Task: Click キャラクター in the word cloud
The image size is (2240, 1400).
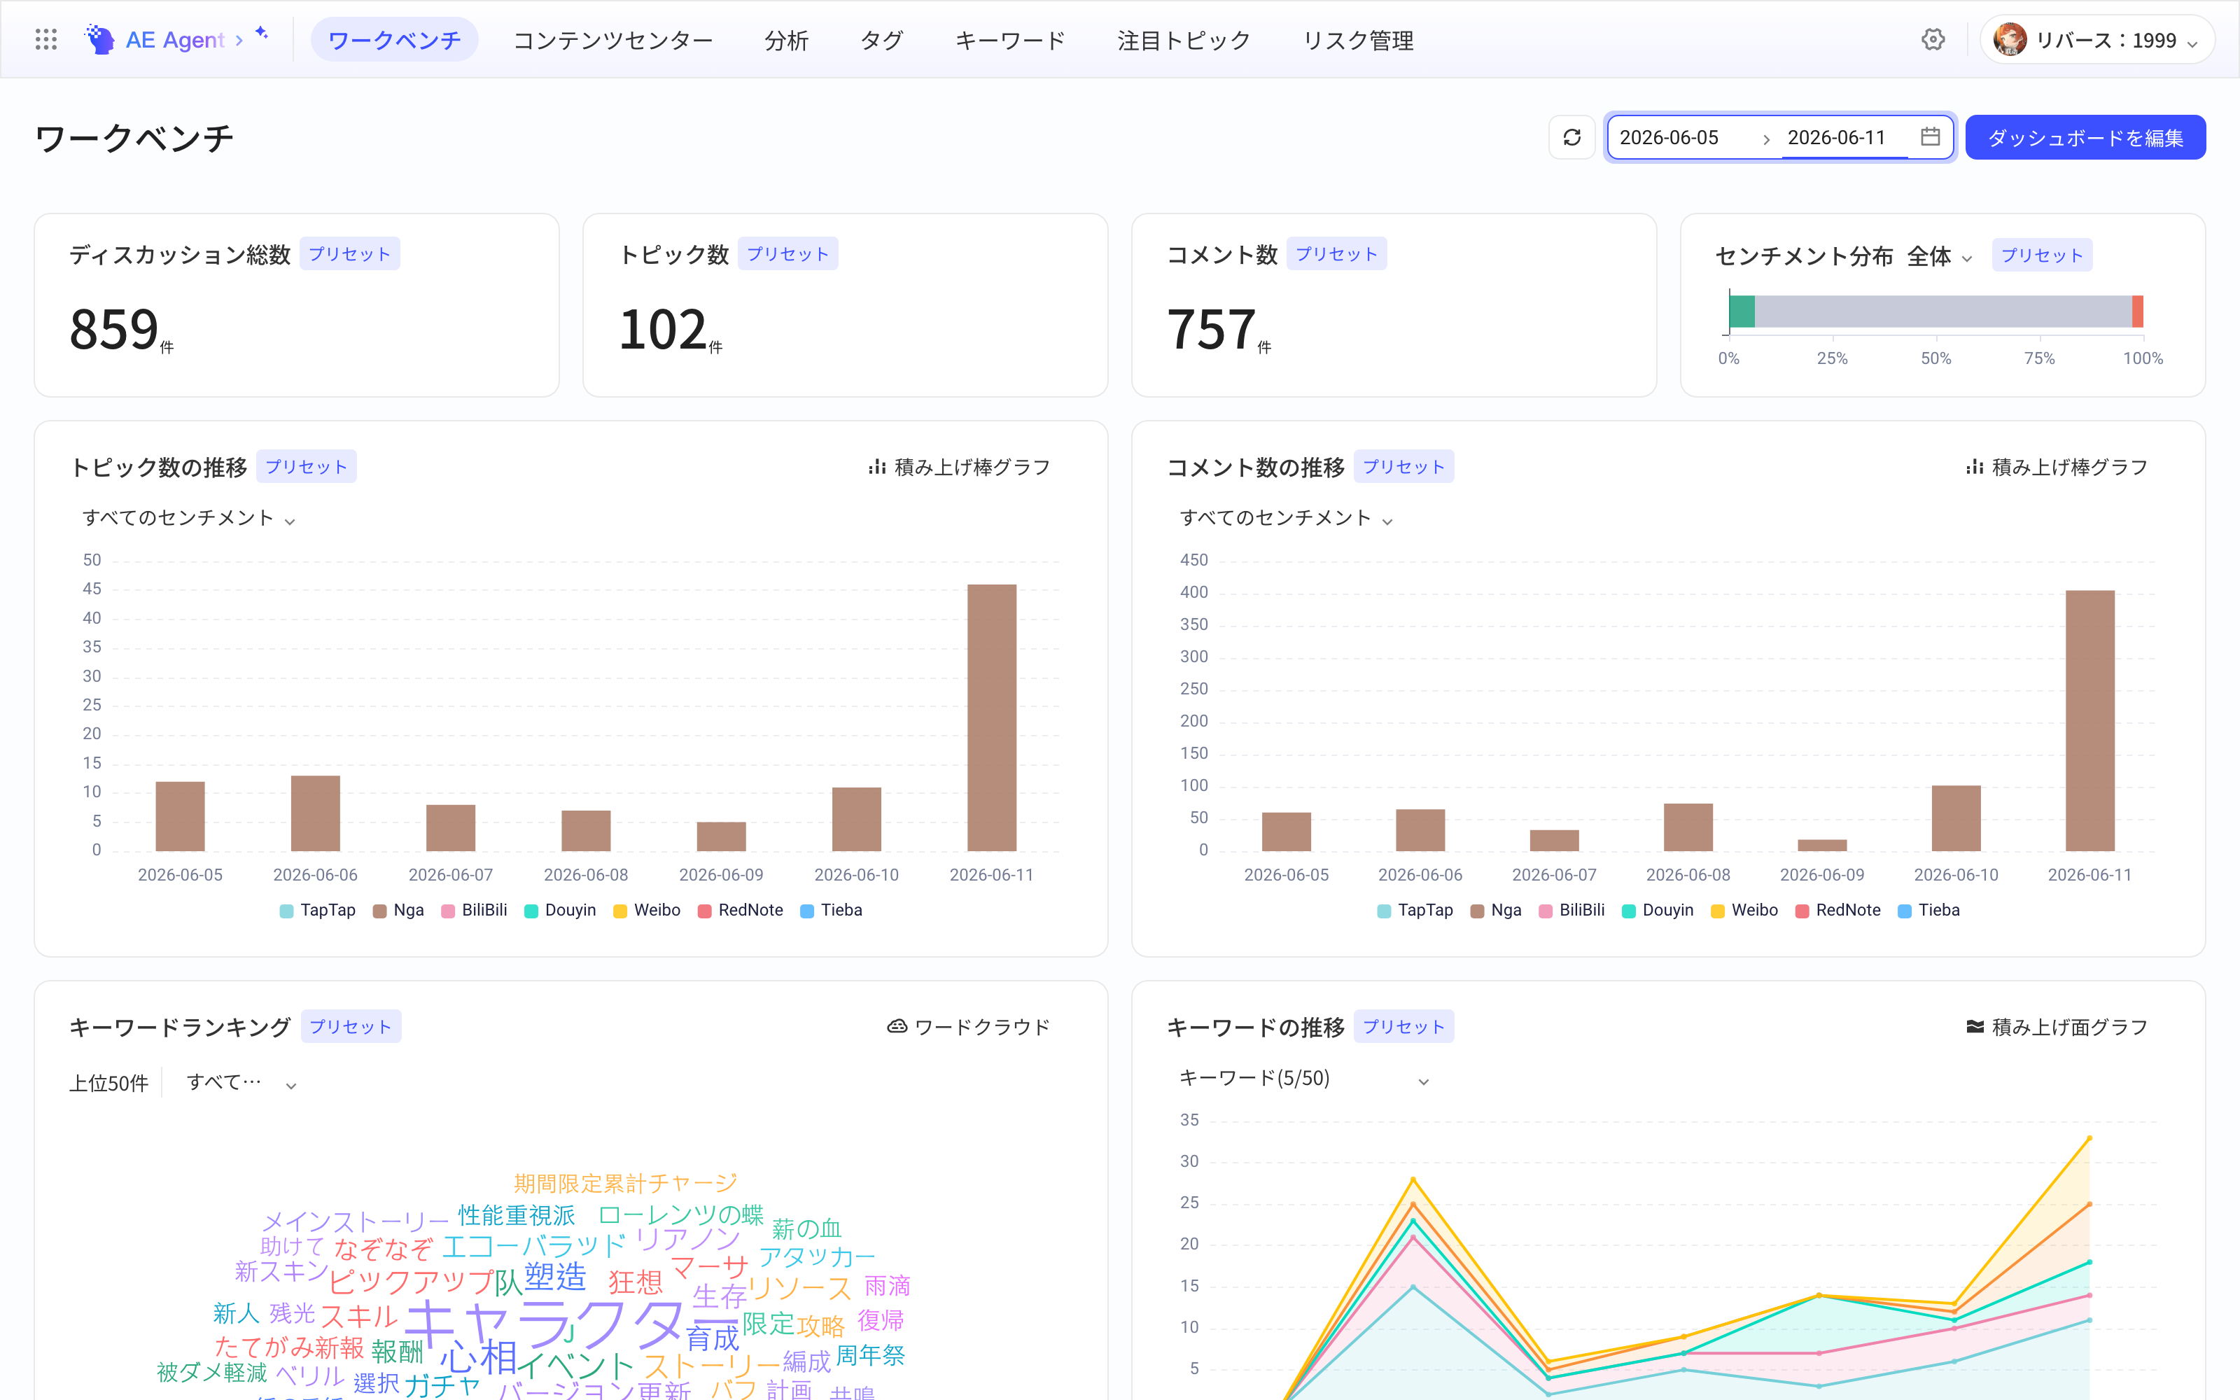Action: [572, 1324]
